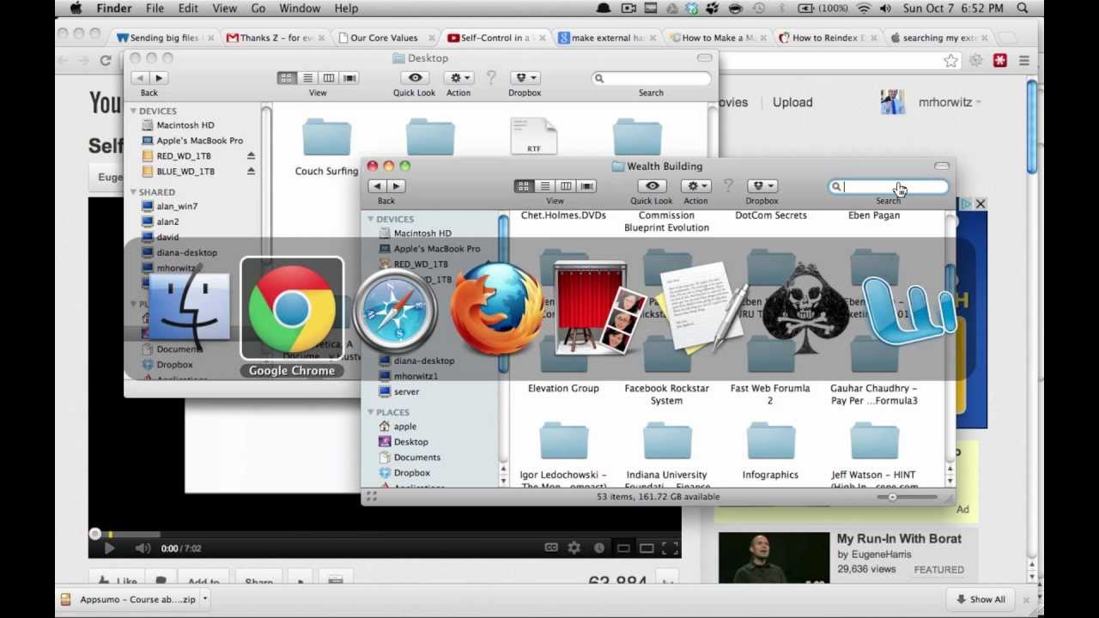The width and height of the screenshot is (1099, 618).
Task: Select Microsoft Word icon in app switcher
Action: (x=908, y=311)
